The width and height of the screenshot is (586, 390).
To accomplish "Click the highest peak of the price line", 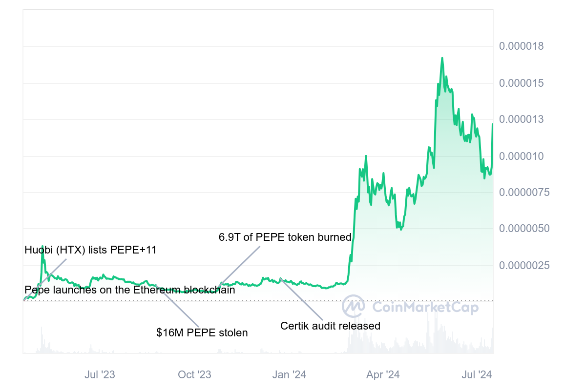I will pyautogui.click(x=442, y=58).
